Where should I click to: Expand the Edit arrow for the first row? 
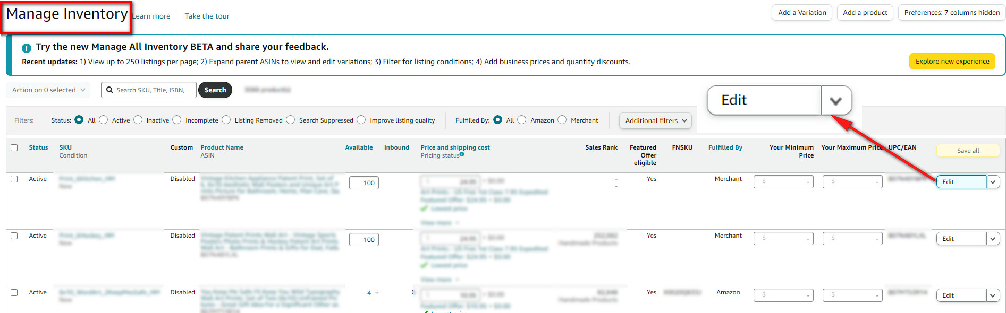tap(993, 182)
